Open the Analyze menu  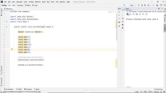click(31, 2)
